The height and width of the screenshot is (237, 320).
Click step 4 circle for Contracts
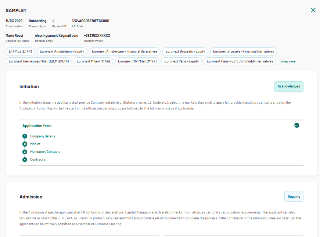click(25, 159)
